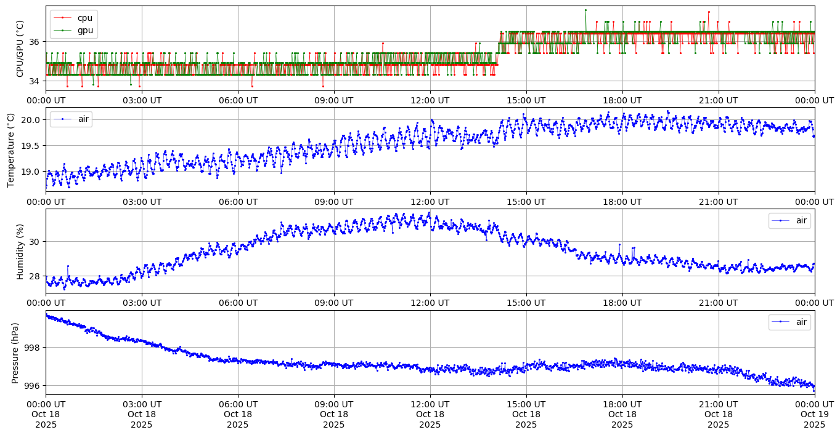The width and height of the screenshot is (840, 435).
Task: Click the green gpu legend line marker
Action: [x=62, y=30]
